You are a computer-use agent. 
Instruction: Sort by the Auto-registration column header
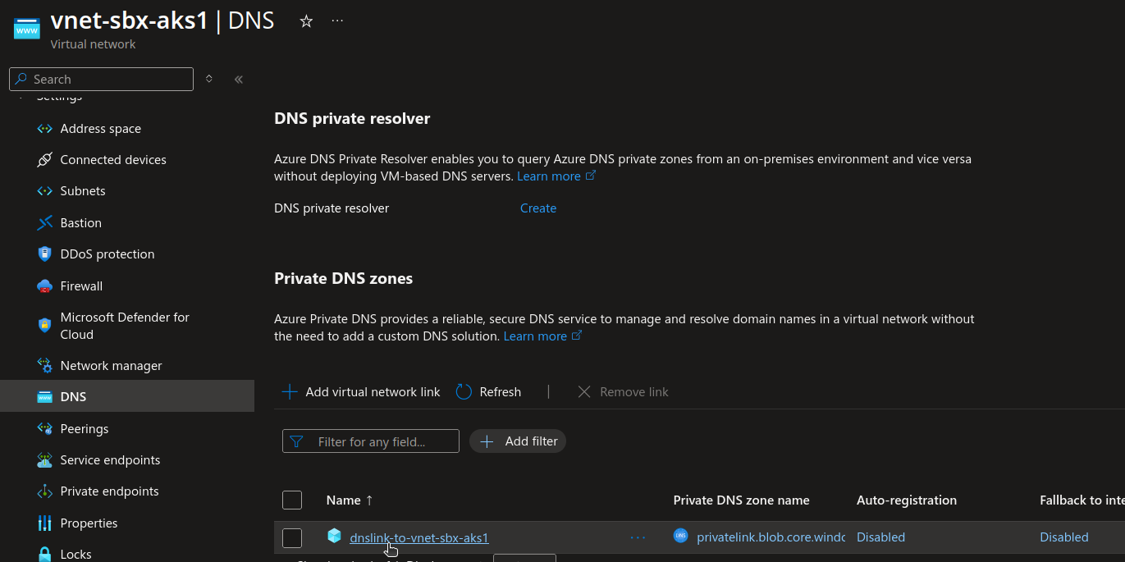click(x=907, y=500)
